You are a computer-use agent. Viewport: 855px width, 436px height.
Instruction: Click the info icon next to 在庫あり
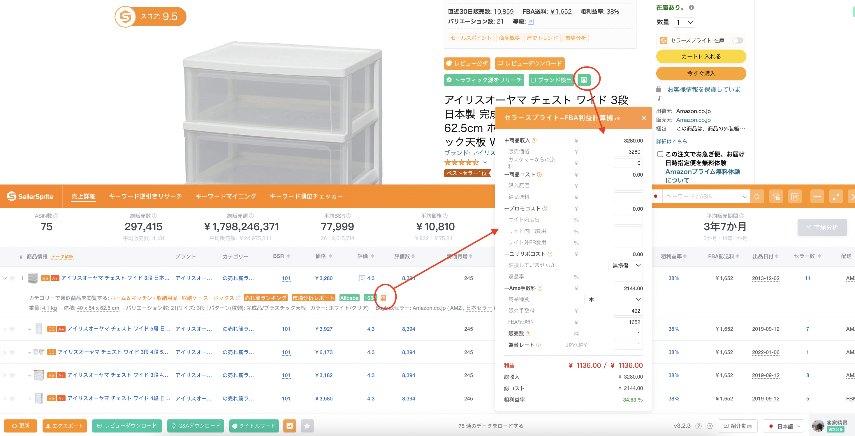click(692, 7)
